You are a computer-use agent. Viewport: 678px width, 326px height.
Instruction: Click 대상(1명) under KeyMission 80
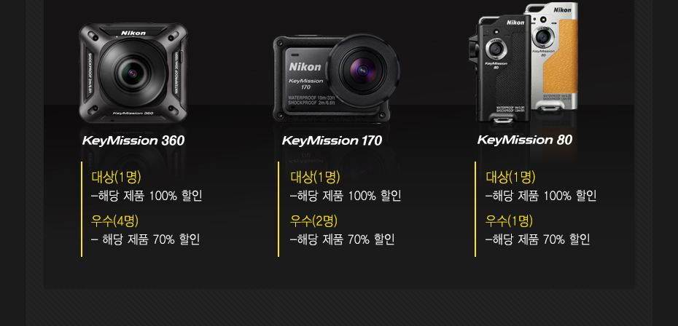click(510, 177)
